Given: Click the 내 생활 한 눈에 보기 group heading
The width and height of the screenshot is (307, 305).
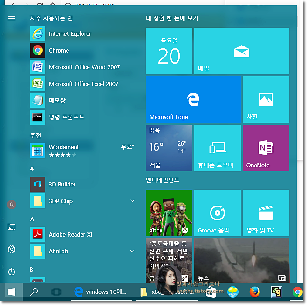Looking at the screenshot, I should pos(172,19).
